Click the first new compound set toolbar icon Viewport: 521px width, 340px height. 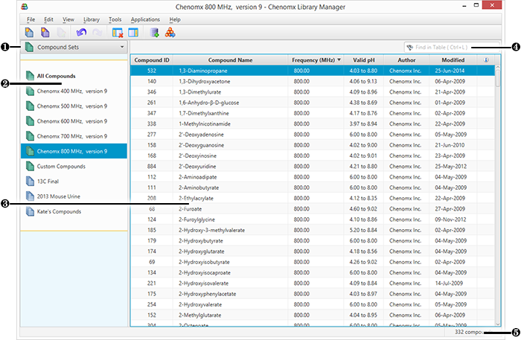click(x=29, y=32)
